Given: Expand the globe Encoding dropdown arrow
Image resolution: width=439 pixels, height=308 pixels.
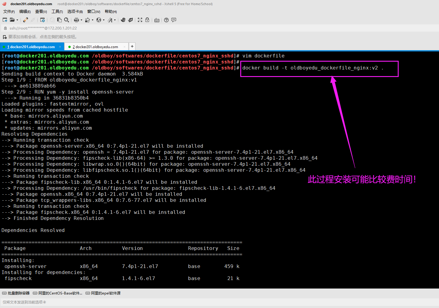Looking at the screenshot, I should tap(104, 20).
